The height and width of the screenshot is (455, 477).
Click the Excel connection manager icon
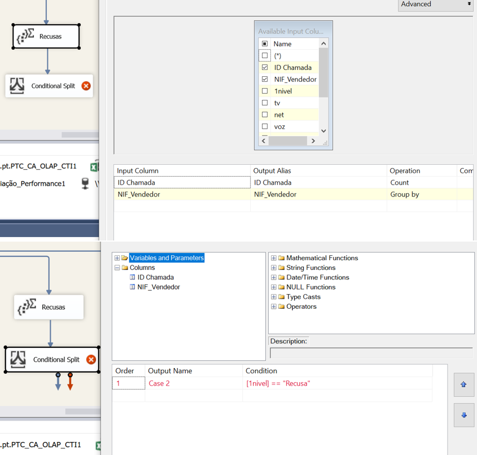95,166
